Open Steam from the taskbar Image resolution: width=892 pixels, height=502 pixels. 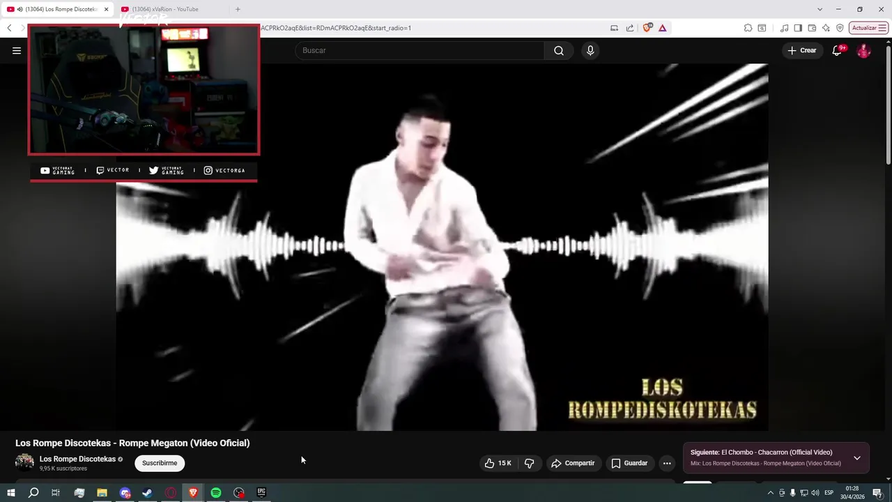coord(147,493)
